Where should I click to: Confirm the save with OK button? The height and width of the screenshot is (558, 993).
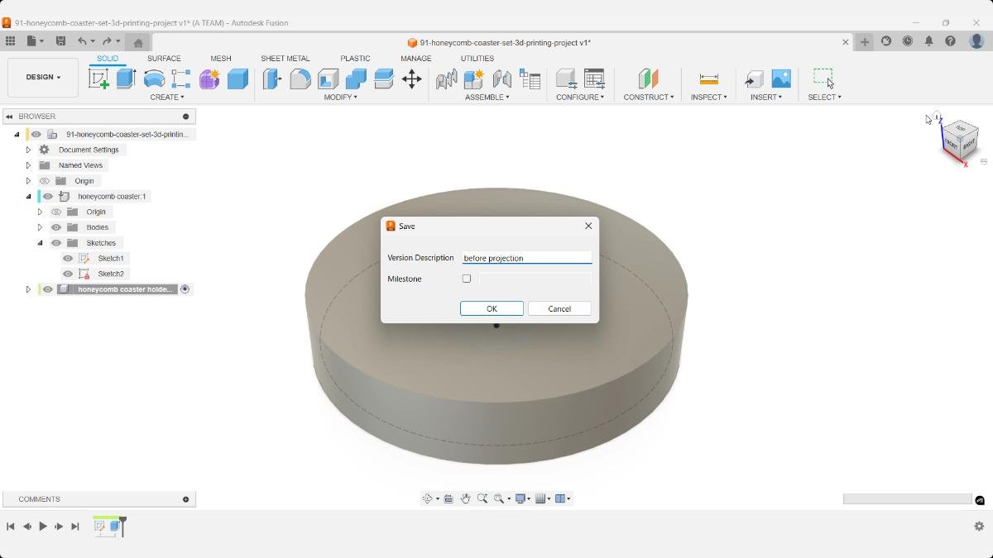coord(492,308)
